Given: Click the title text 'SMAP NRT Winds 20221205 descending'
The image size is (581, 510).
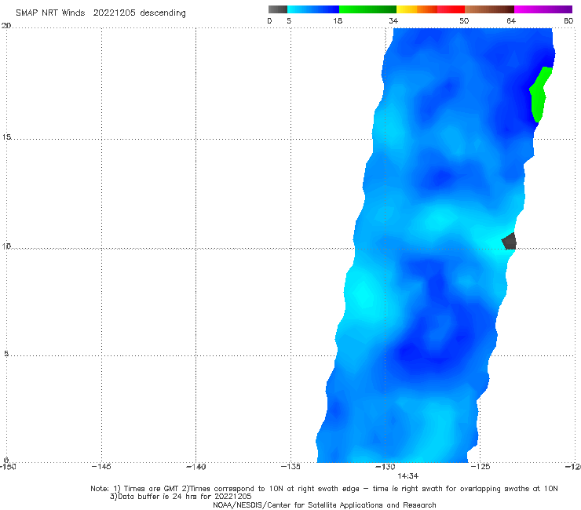Looking at the screenshot, I should (100, 13).
